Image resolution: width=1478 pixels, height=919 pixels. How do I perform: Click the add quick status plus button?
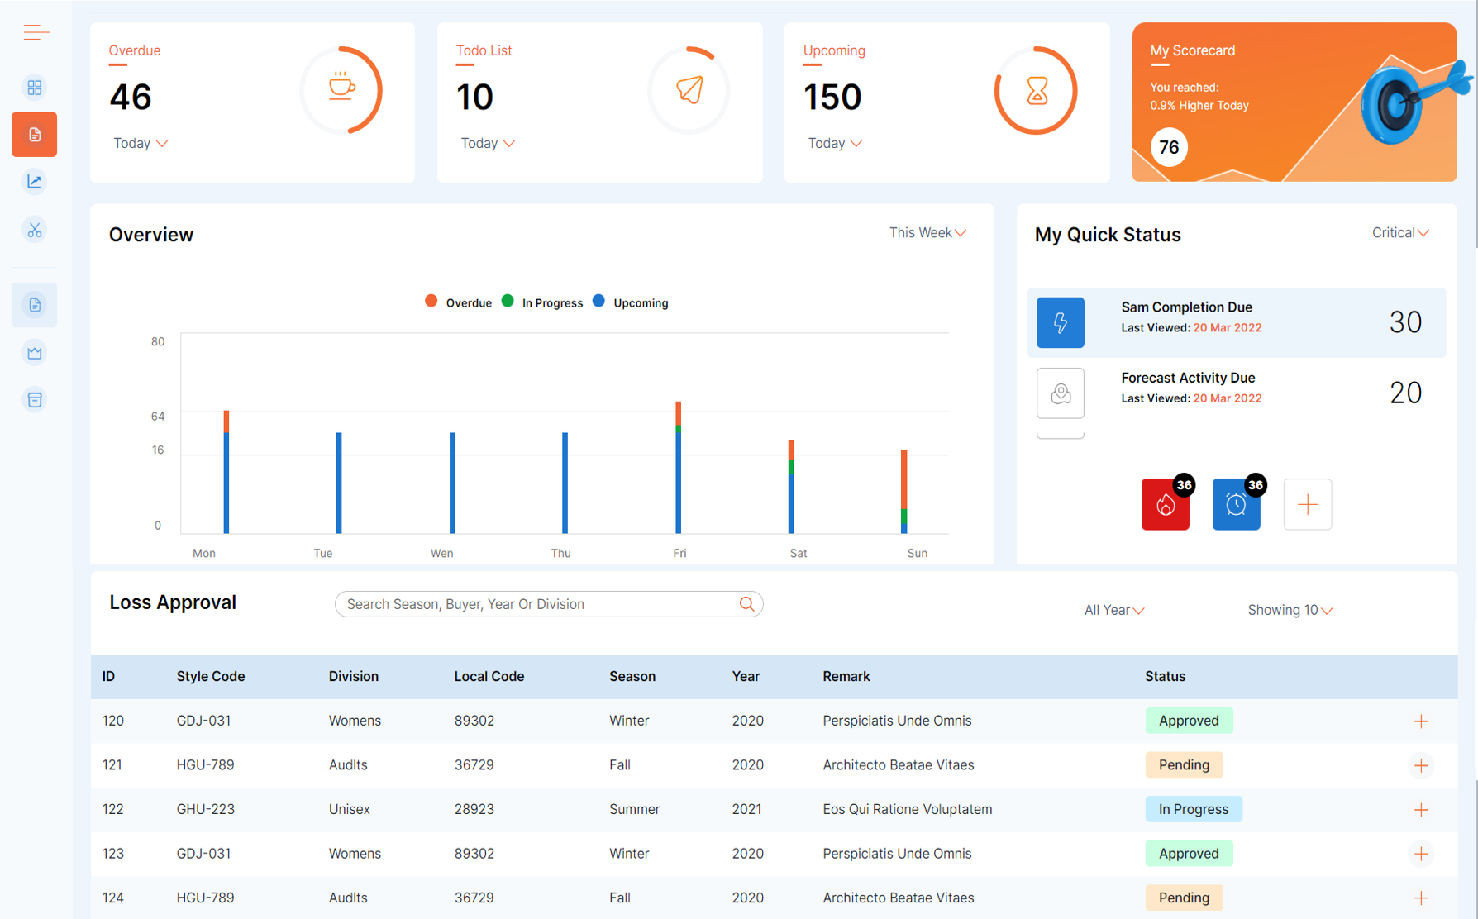(1307, 504)
